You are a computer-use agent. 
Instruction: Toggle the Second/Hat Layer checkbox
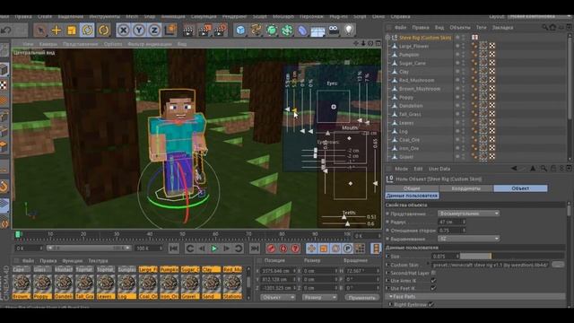[x=433, y=273]
